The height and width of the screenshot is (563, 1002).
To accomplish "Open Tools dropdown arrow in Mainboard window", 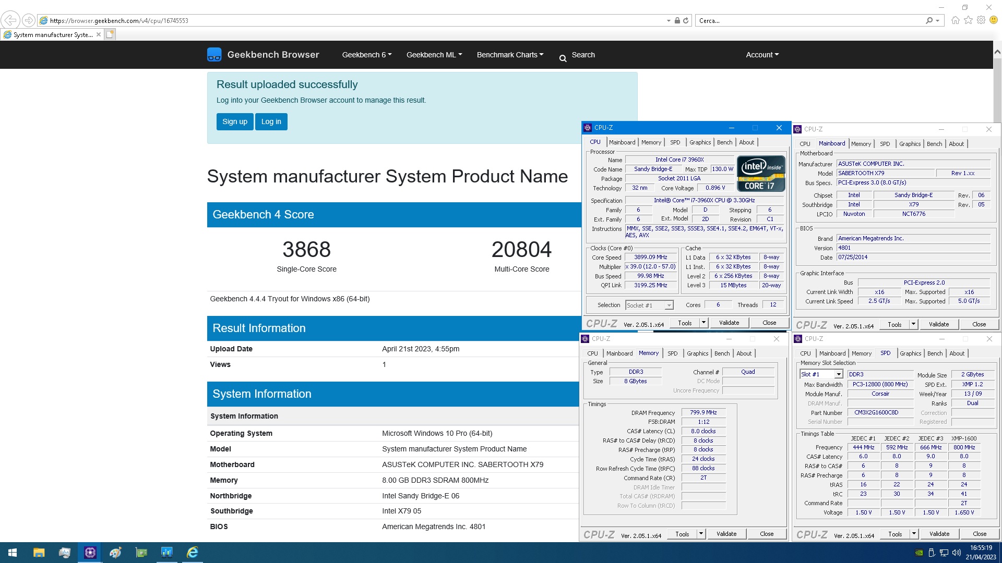I will (x=913, y=324).
